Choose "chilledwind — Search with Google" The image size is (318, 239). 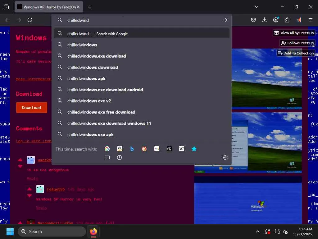coord(142,34)
